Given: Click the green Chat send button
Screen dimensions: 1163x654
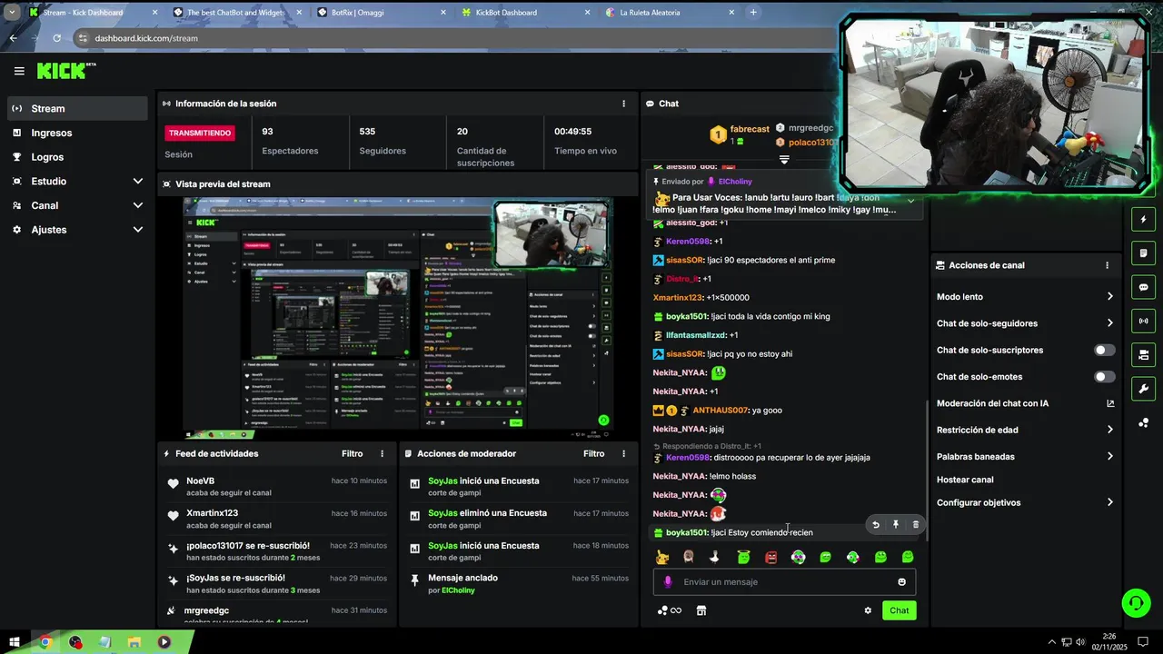Looking at the screenshot, I should tap(899, 610).
